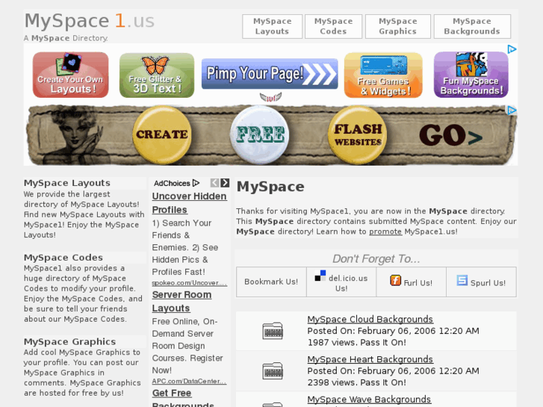Click the yellow CREATE badge

[162, 134]
